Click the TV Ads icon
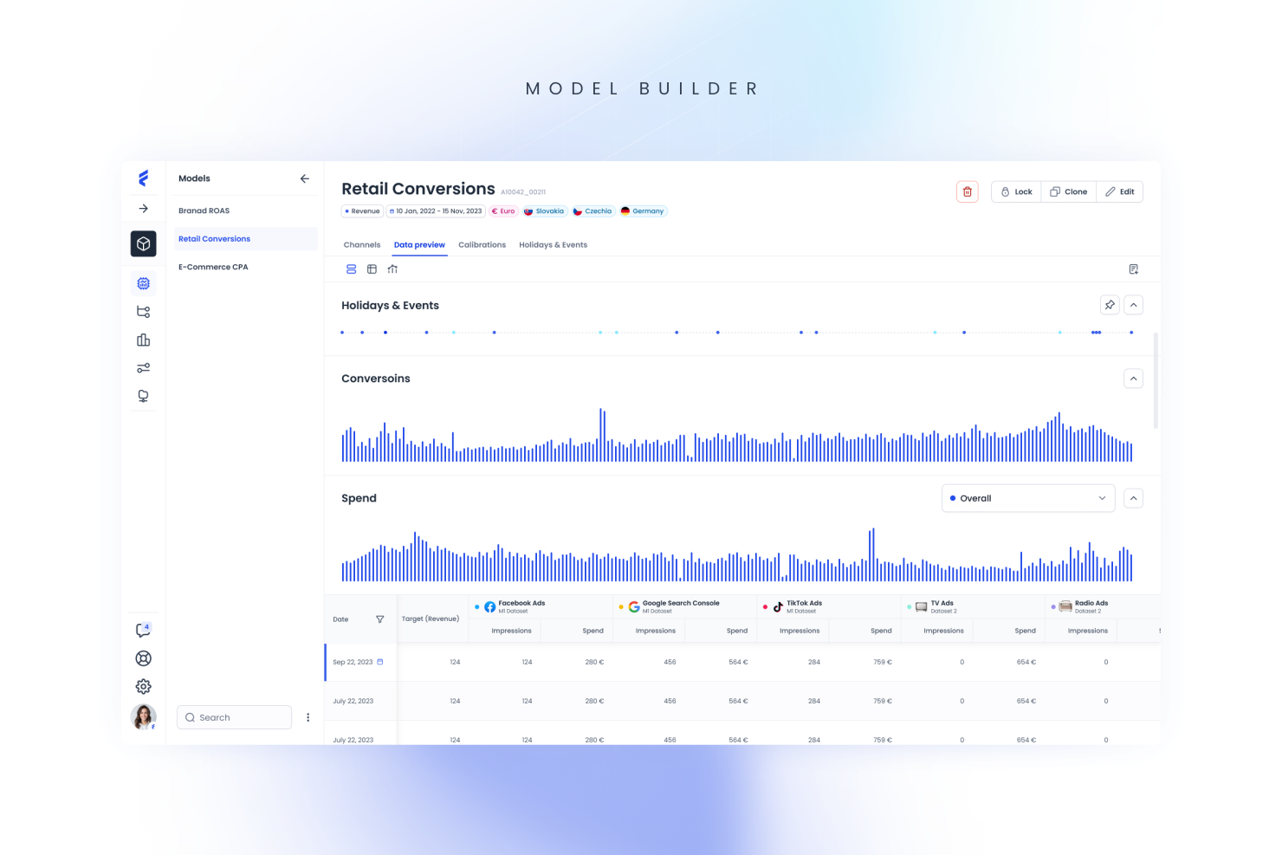The height and width of the screenshot is (855, 1282). coord(922,607)
